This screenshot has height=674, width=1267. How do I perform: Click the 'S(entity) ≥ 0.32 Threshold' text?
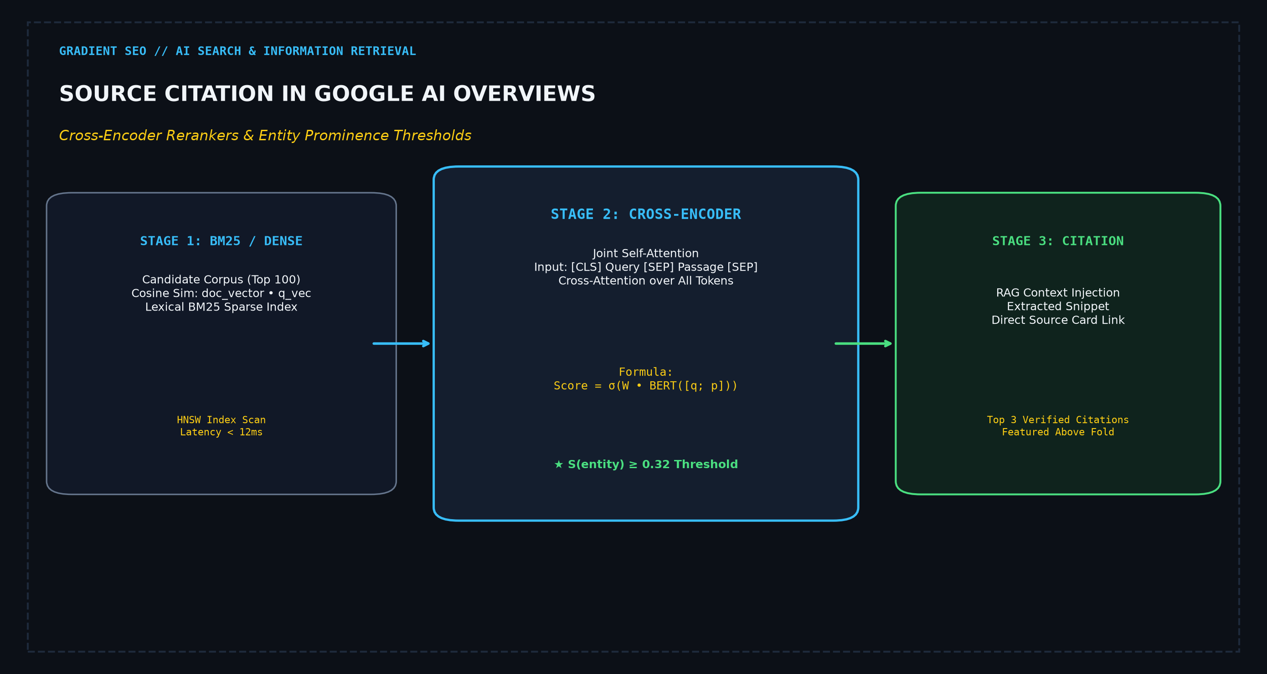653,465
